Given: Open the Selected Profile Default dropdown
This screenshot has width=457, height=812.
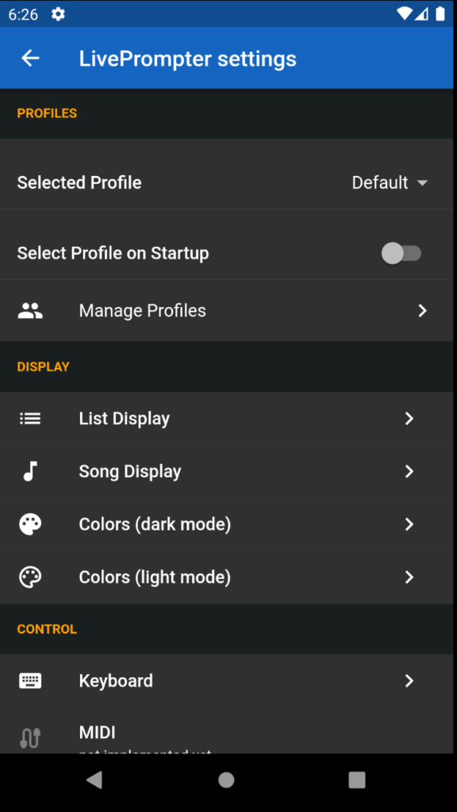Looking at the screenshot, I should coord(390,182).
